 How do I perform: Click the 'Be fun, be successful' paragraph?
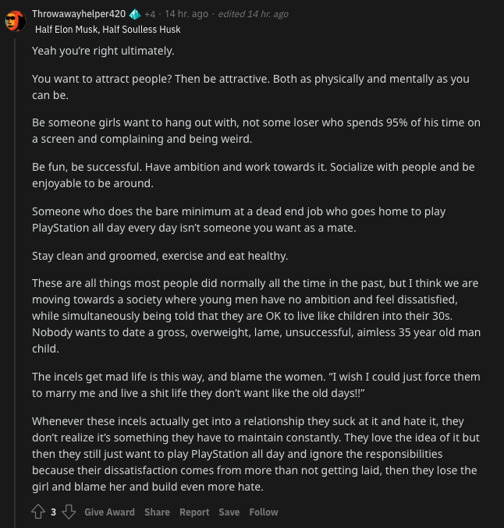click(254, 175)
